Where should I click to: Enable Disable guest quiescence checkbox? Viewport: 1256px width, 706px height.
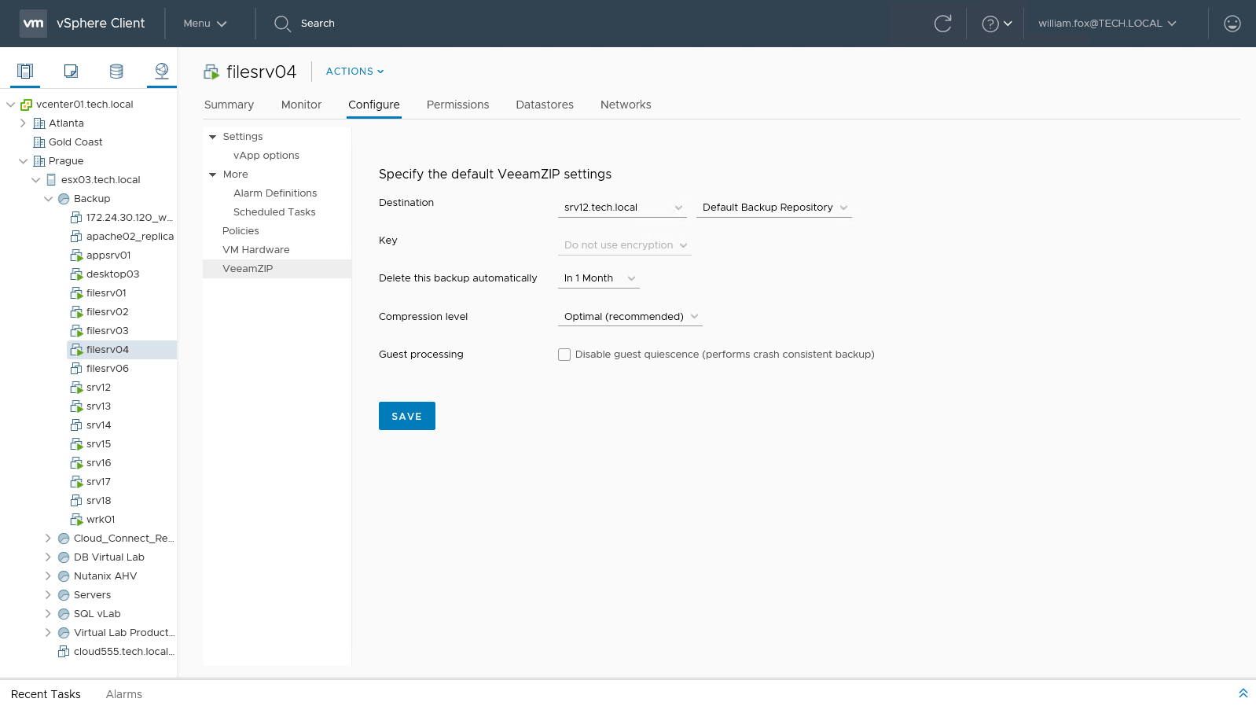point(564,355)
